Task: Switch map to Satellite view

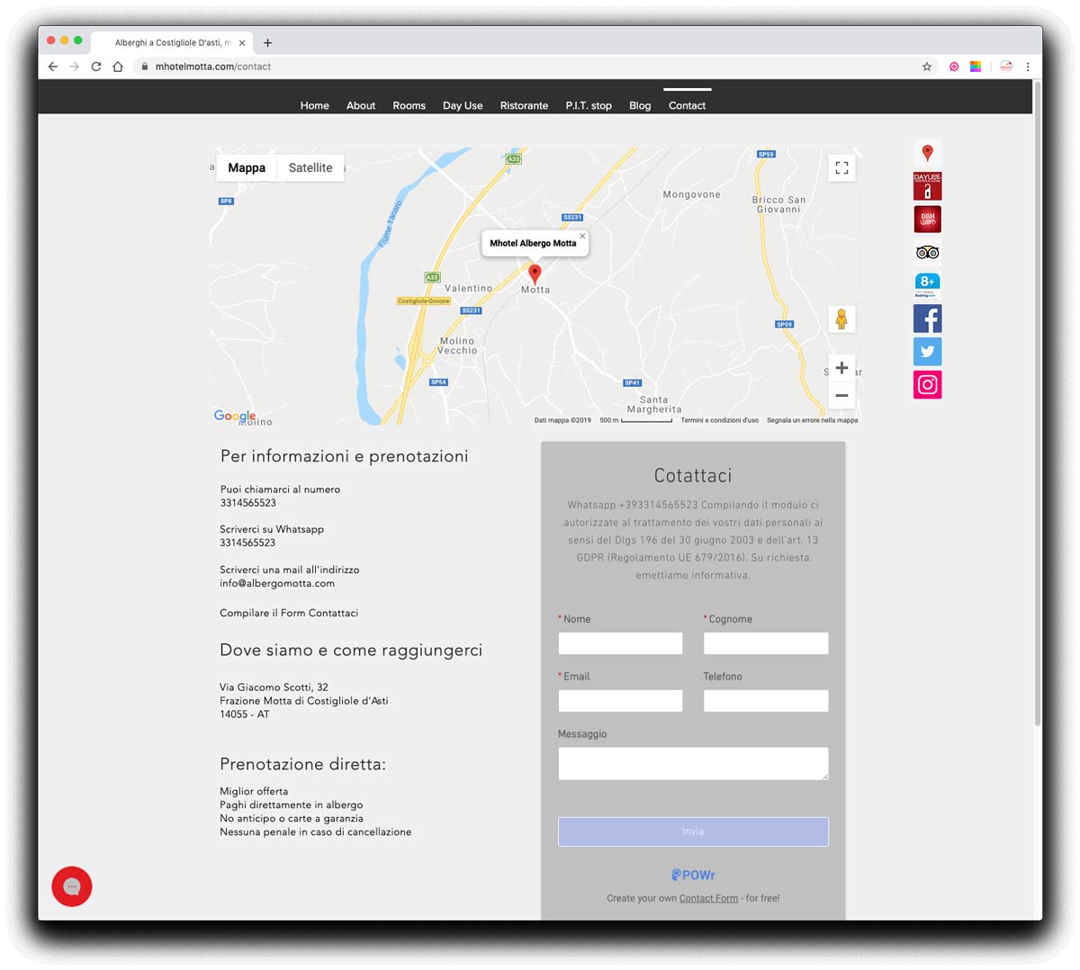Action: click(x=310, y=167)
